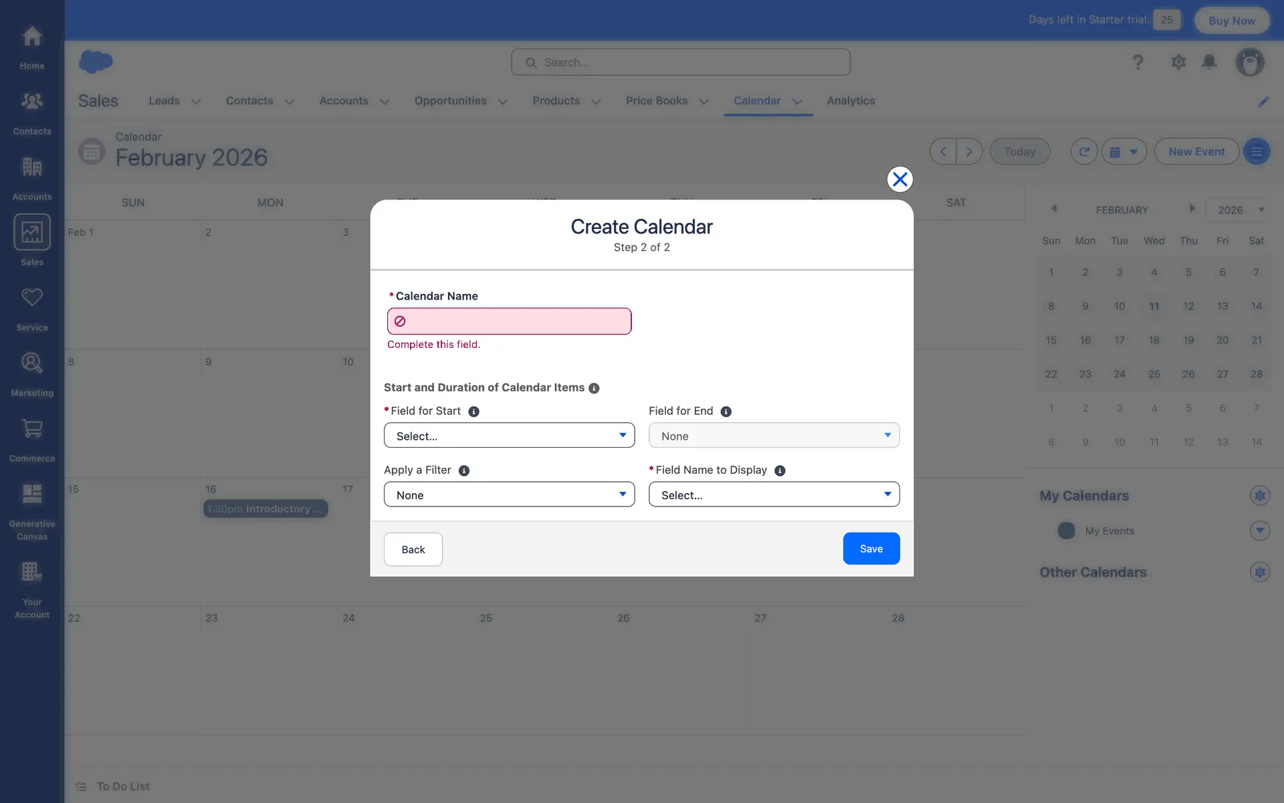Viewport: 1284px width, 803px height.
Task: Open the Field for Start dropdown
Action: coord(509,436)
